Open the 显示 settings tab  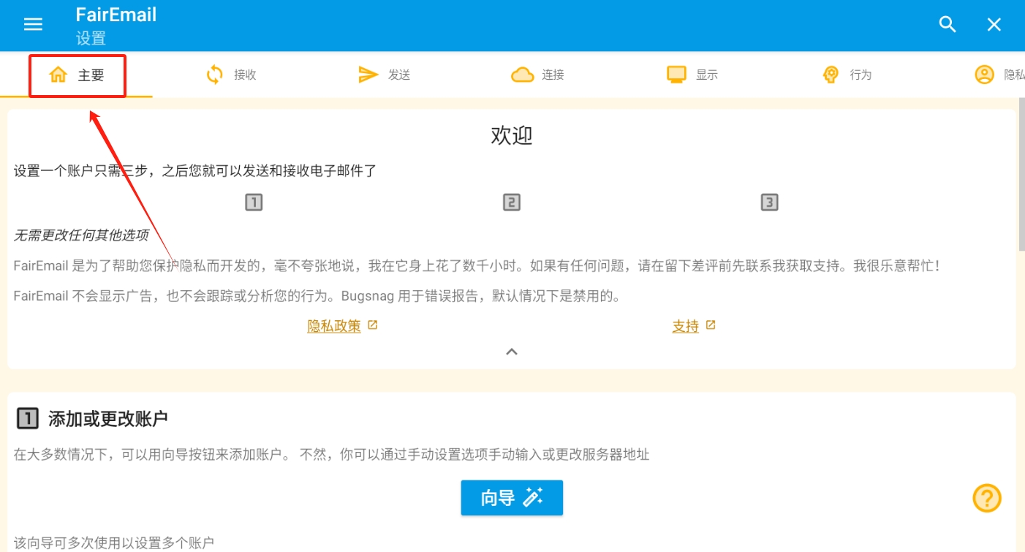692,75
